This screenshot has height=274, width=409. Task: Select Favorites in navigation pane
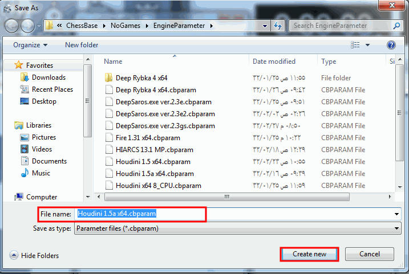[40, 66]
